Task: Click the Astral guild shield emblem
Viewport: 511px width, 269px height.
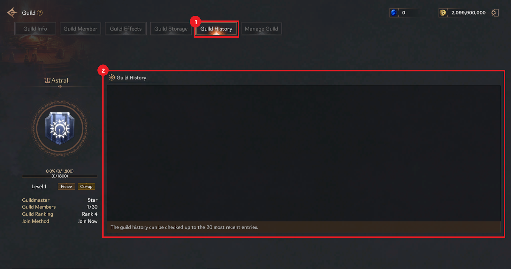Action: pos(60,129)
